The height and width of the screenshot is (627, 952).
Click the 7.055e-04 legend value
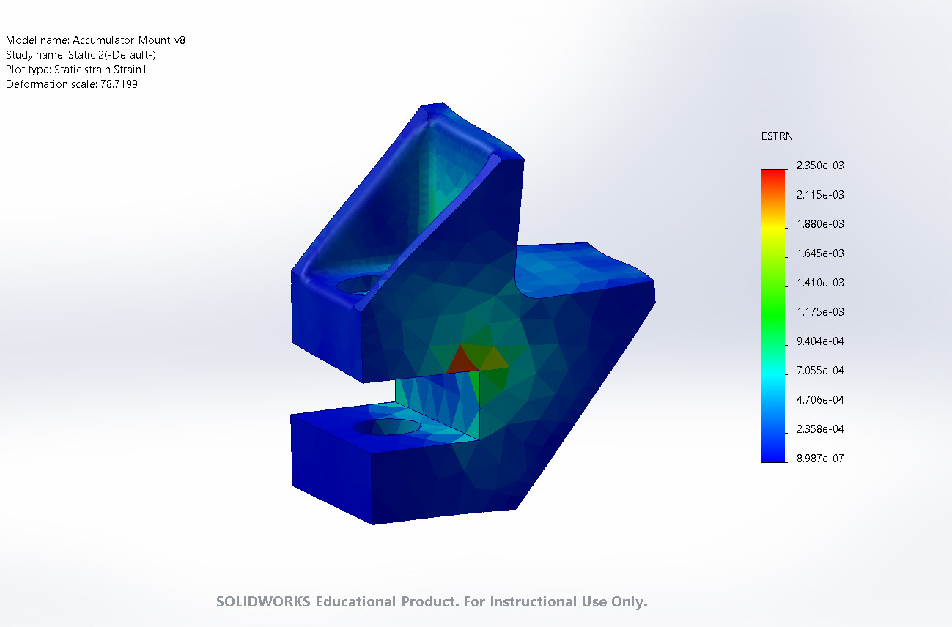point(820,371)
